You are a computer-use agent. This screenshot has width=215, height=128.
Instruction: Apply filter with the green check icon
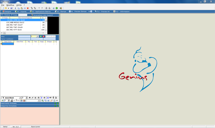click(x=41, y=36)
